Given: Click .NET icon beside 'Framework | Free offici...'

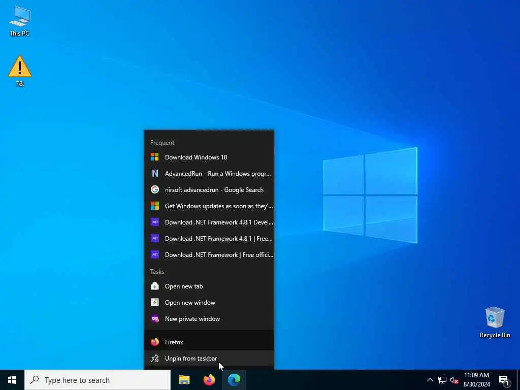Looking at the screenshot, I should point(154,254).
